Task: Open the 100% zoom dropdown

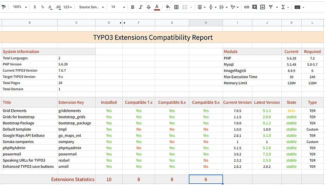Action: (20, 7)
